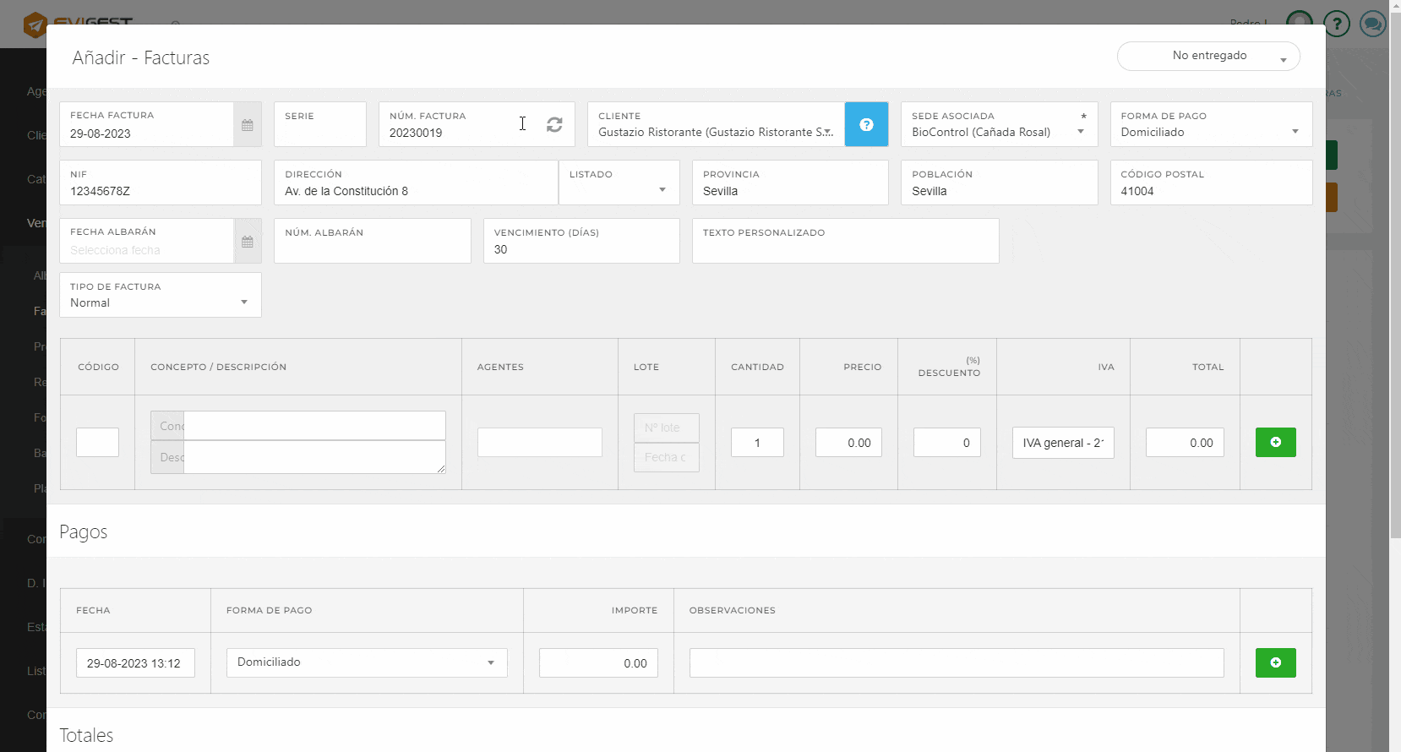Click the Texto Personalizado input field
Screen dimensions: 1401x752
[x=845, y=249]
